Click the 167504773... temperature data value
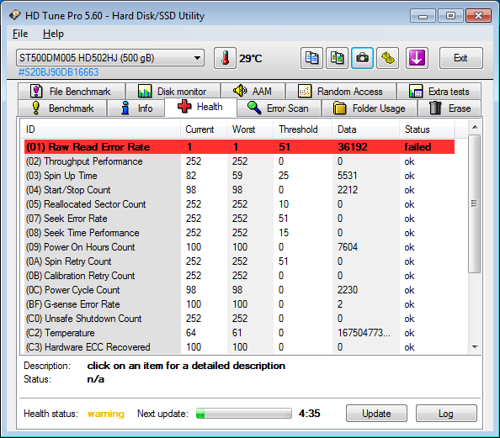The width and height of the screenshot is (500, 438). coord(364,333)
